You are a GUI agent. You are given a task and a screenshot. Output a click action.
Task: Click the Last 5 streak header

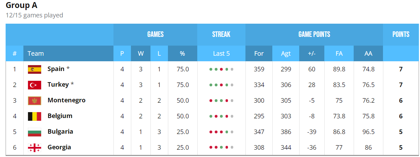point(221,54)
